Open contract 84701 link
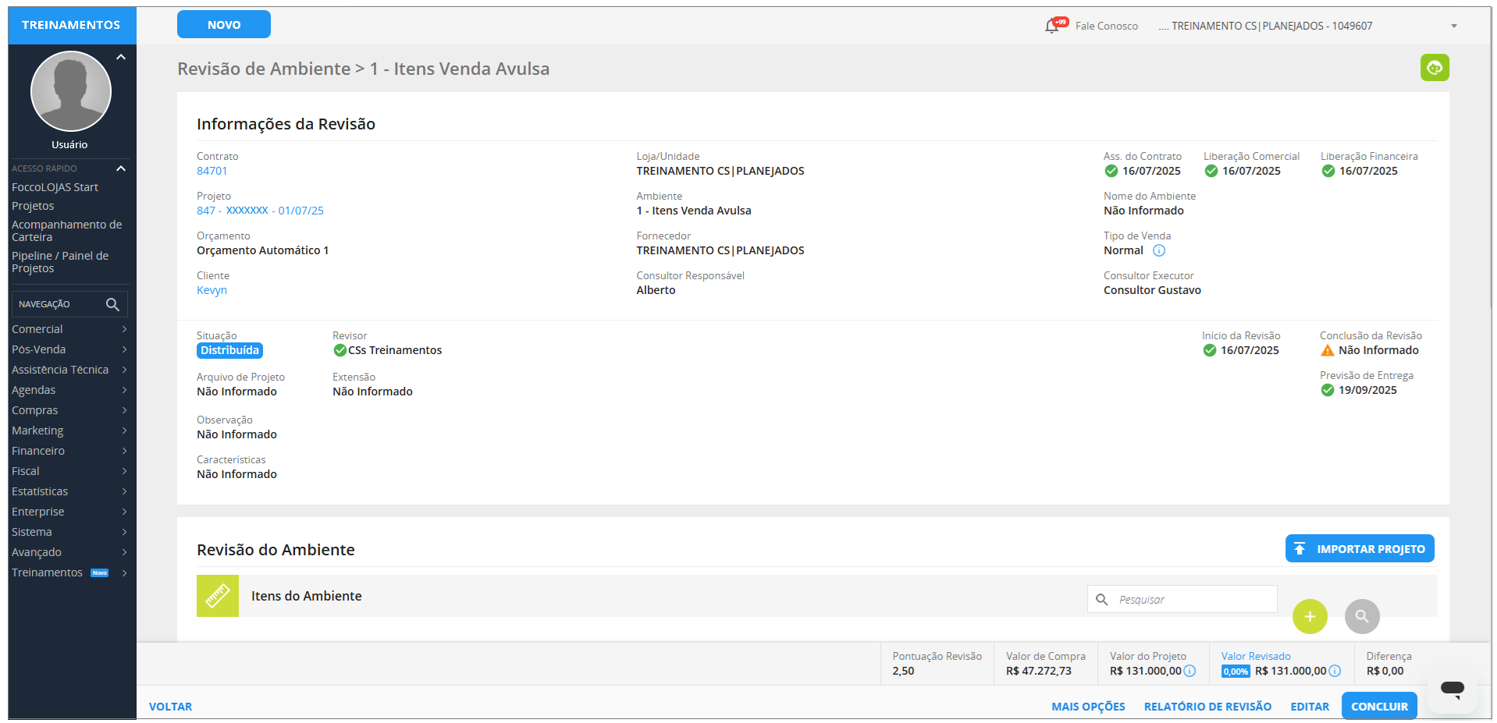 pos(212,171)
